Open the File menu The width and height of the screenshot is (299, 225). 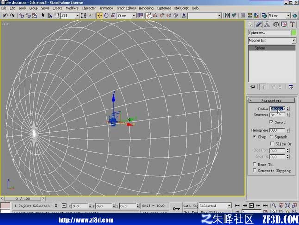[4, 8]
